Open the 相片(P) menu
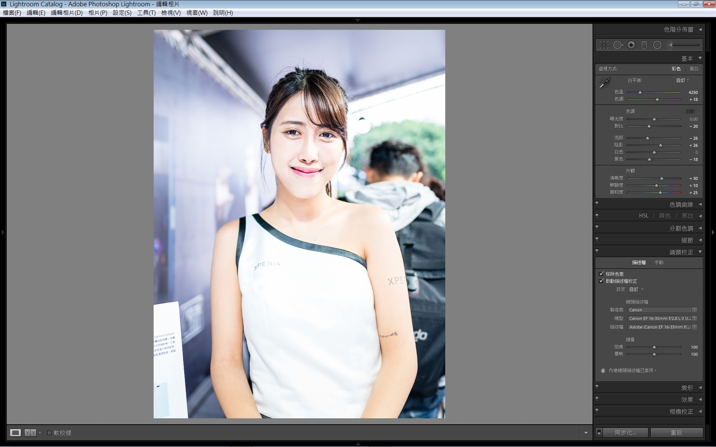 pos(98,13)
